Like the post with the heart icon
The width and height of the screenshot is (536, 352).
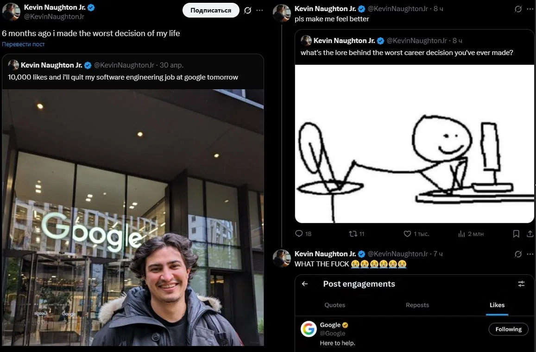click(407, 234)
